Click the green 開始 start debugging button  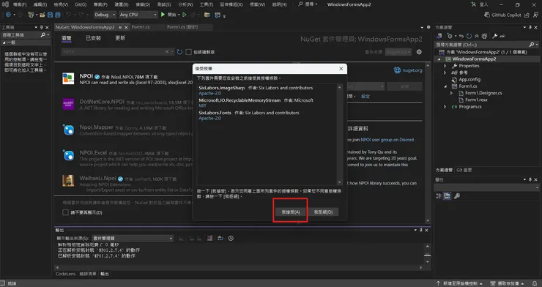[168, 15]
